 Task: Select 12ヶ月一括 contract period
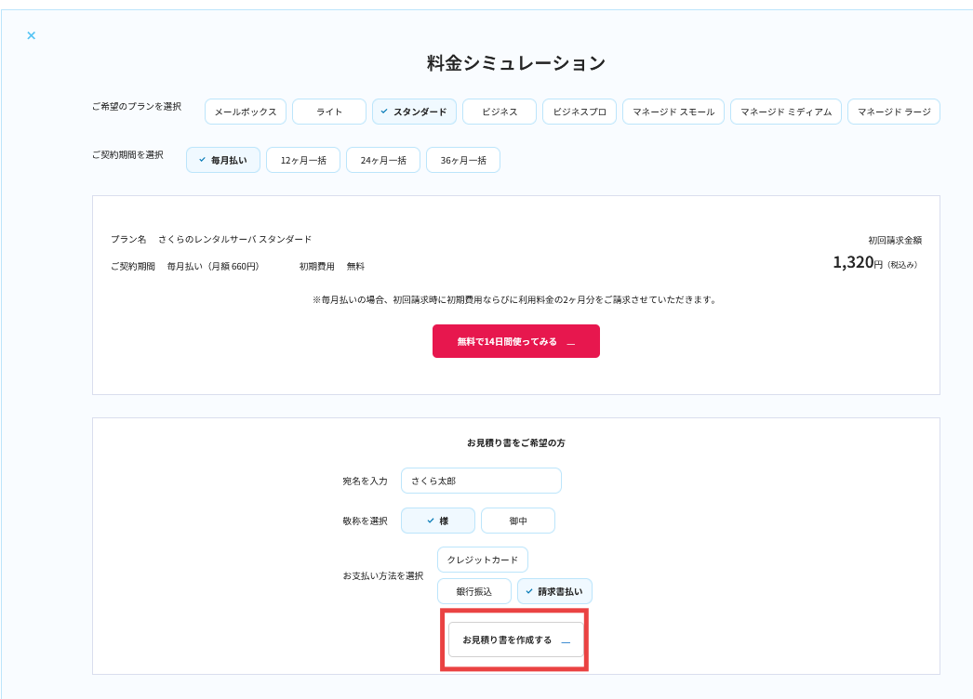pos(303,160)
